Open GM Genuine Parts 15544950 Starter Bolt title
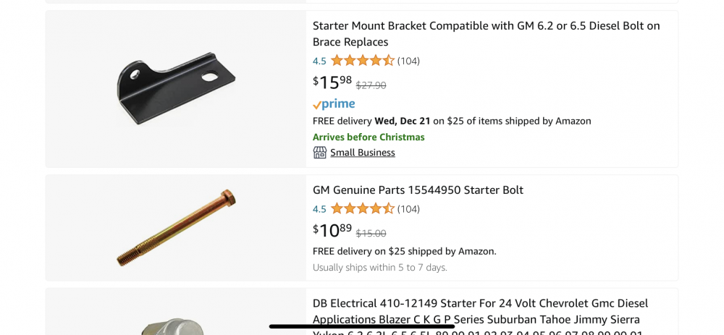Image resolution: width=724 pixels, height=335 pixels. click(x=418, y=190)
